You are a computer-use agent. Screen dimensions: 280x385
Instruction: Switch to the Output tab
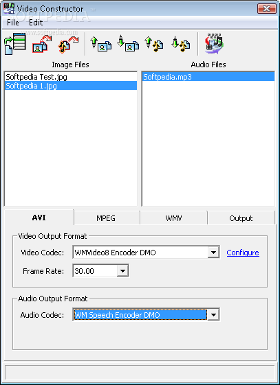click(x=241, y=218)
